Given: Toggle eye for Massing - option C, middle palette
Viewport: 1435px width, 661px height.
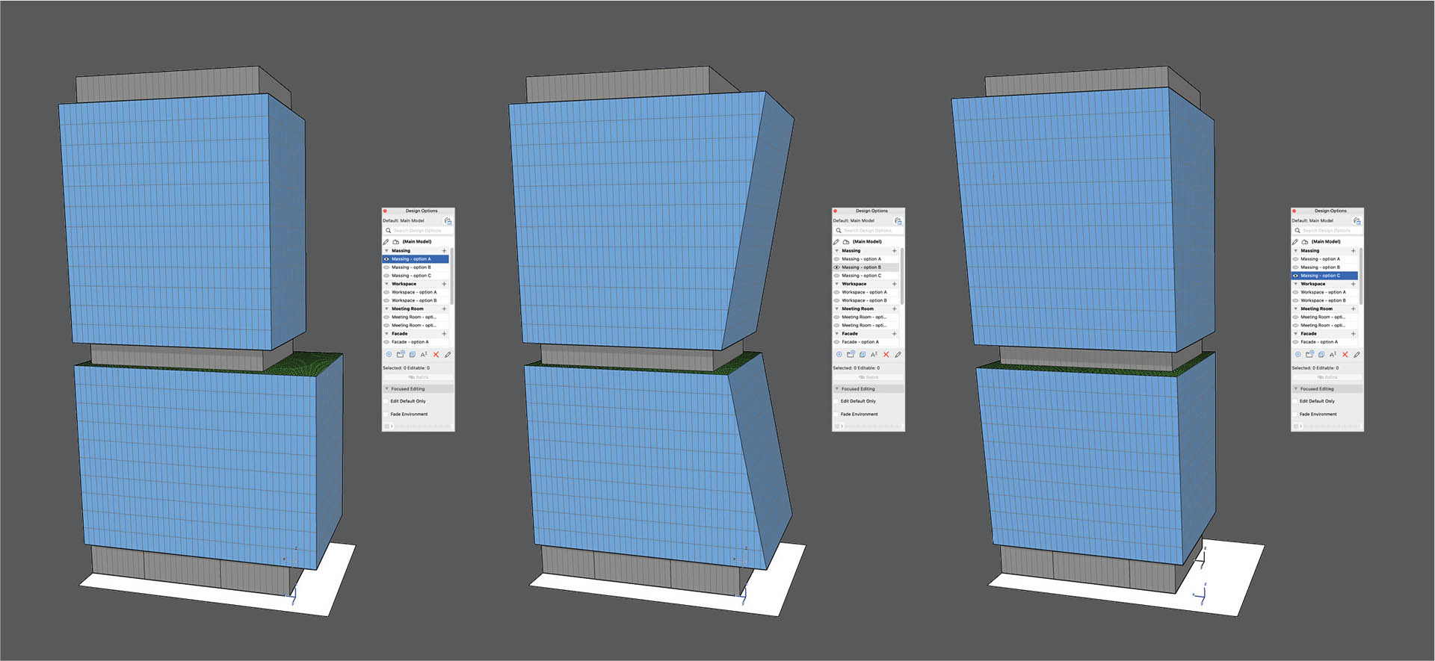Looking at the screenshot, I should [x=836, y=276].
